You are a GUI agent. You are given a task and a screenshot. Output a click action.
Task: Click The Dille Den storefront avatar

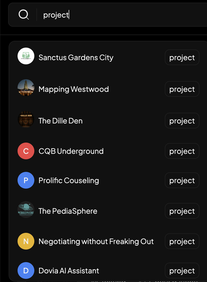click(x=26, y=119)
